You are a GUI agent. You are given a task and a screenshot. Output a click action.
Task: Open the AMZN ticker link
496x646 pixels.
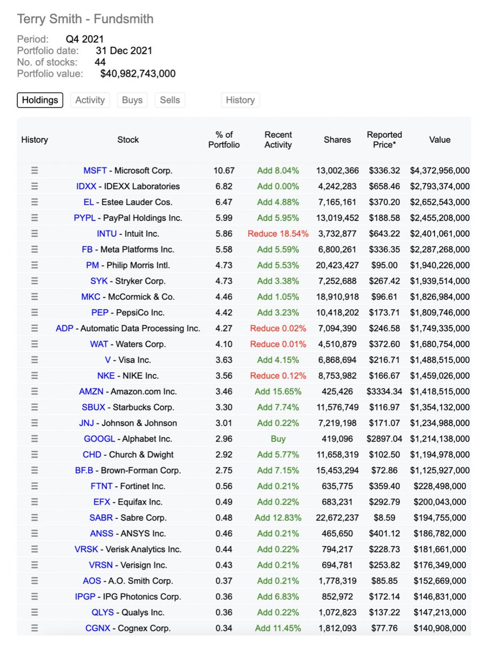90,392
